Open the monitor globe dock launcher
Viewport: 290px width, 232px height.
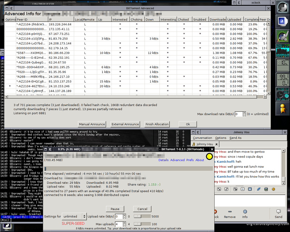point(283,21)
